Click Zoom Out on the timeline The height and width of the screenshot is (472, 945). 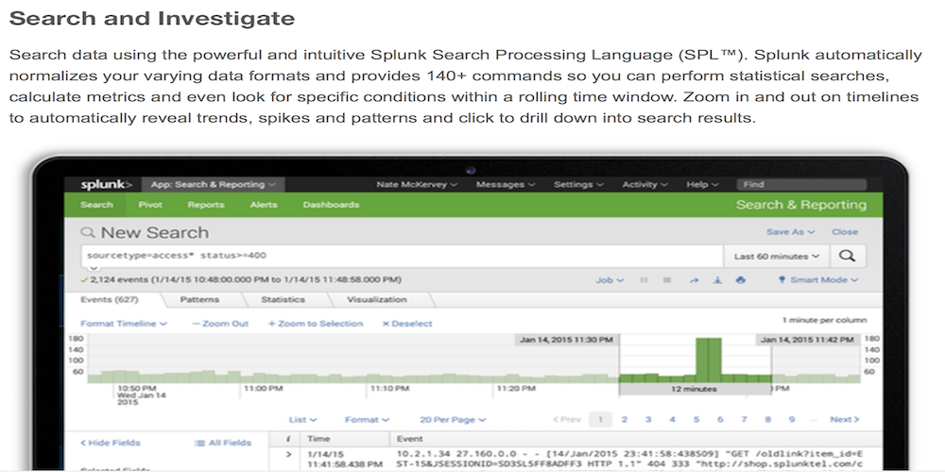click(x=220, y=323)
